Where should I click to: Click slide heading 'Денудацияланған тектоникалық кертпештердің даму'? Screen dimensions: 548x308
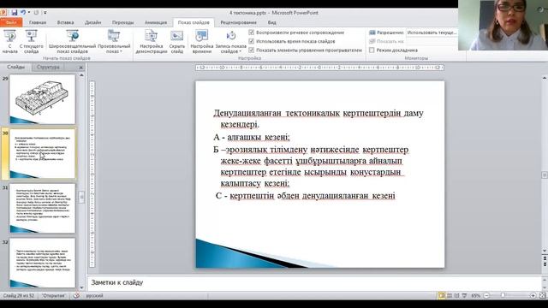pyautogui.click(x=319, y=113)
